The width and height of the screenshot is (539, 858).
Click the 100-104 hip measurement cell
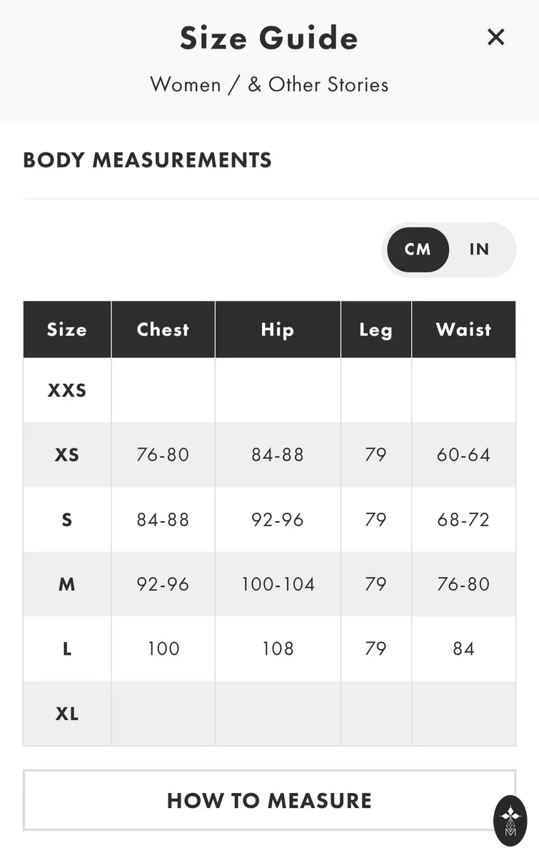[278, 584]
